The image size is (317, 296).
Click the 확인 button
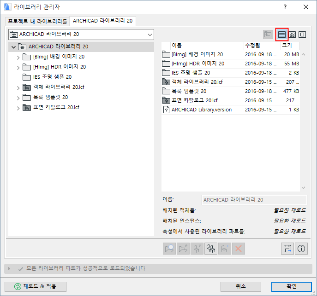[x=291, y=286]
